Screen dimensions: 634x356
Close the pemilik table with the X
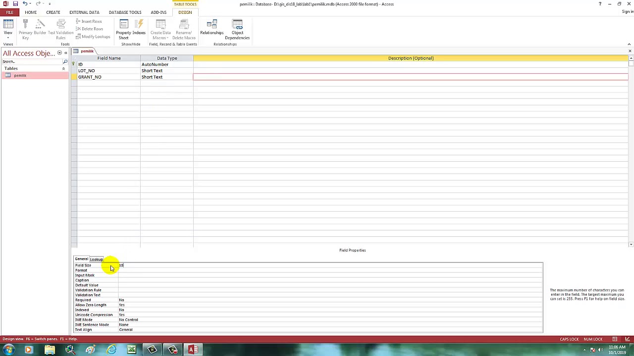coord(630,51)
